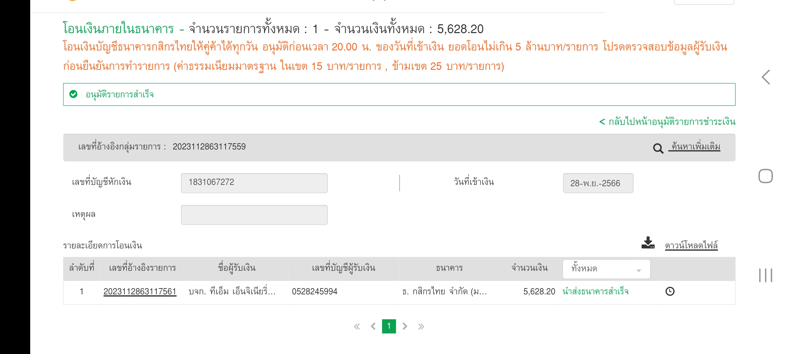This screenshot has height=354, width=788.
Task: Go to previous page arrow
Action: pos(373,326)
